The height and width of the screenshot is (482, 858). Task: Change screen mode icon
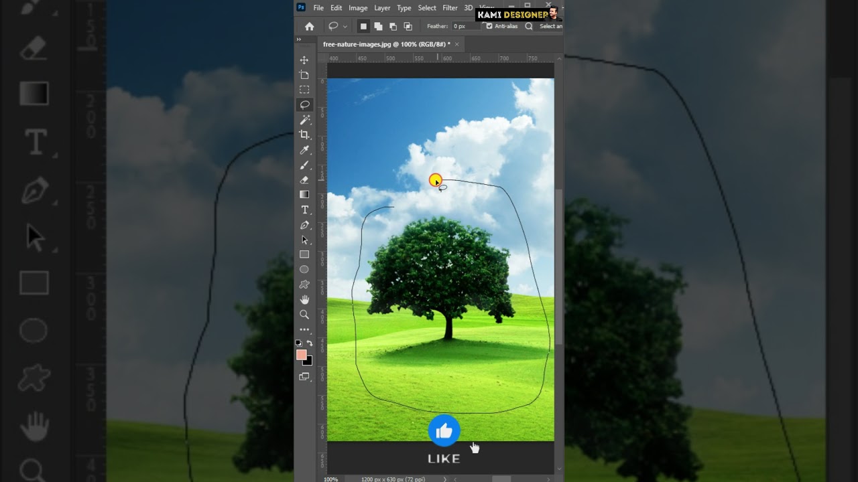pyautogui.click(x=304, y=376)
